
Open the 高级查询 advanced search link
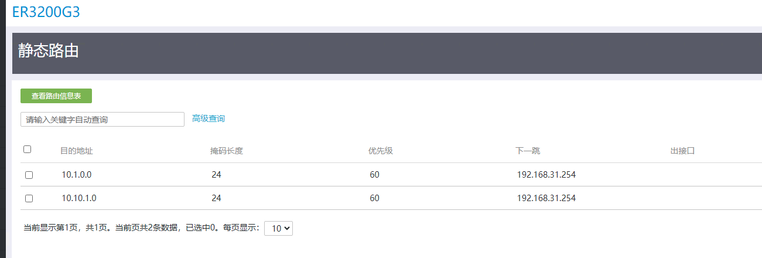click(x=209, y=118)
